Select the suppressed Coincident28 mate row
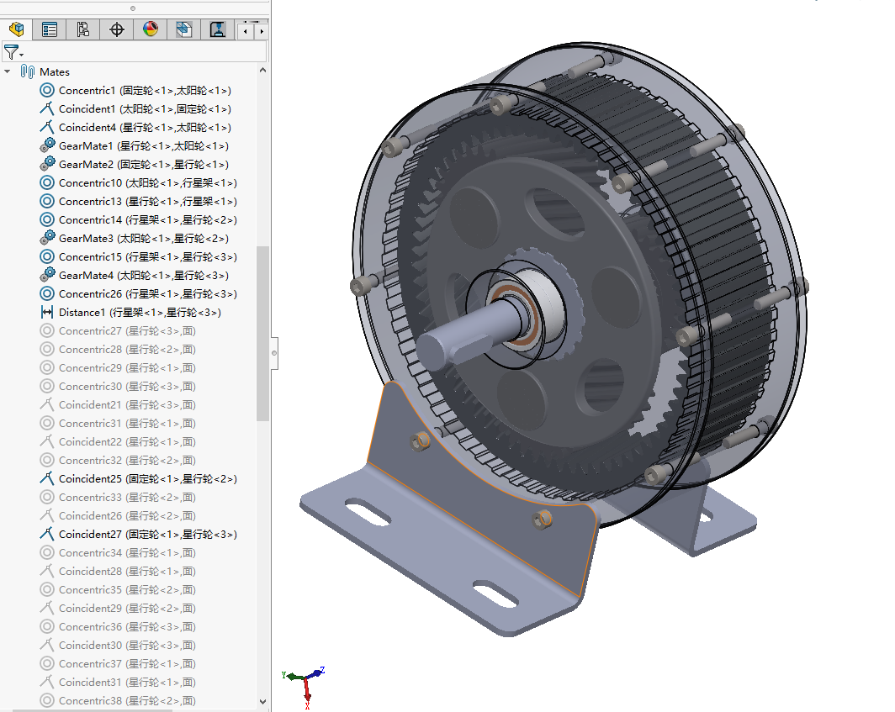The width and height of the screenshot is (895, 712). click(x=118, y=571)
